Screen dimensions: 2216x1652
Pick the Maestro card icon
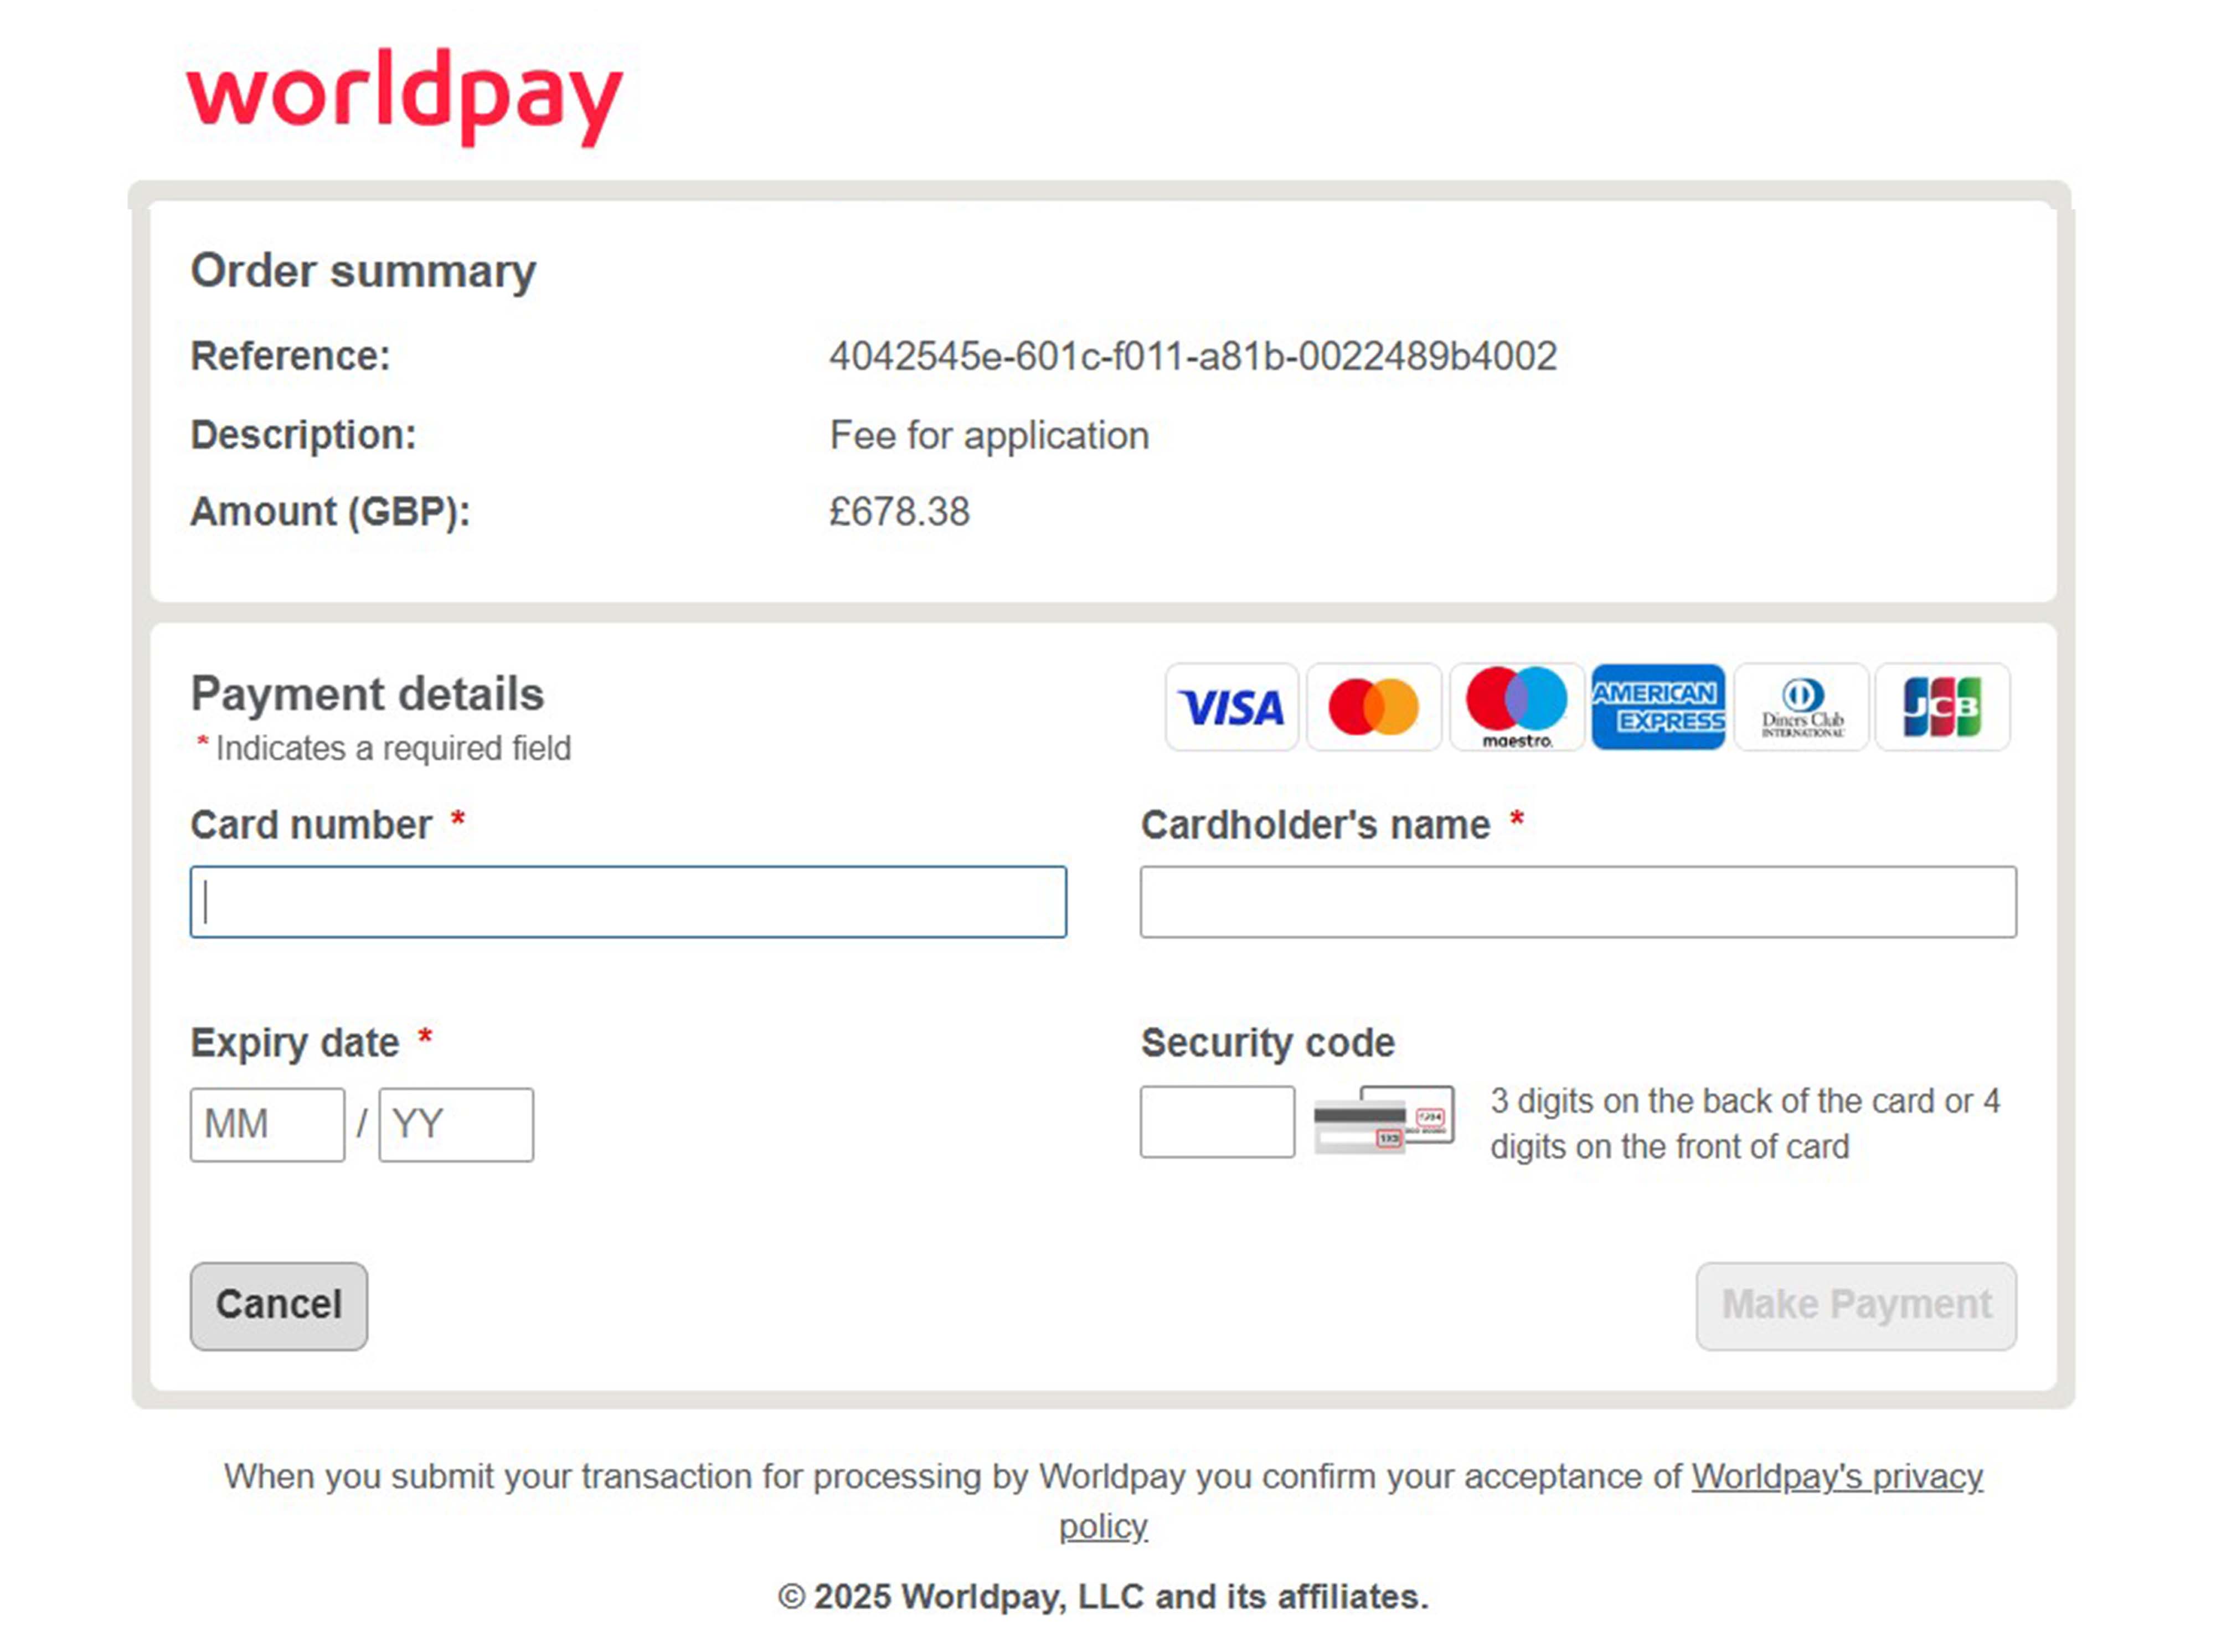point(1516,707)
